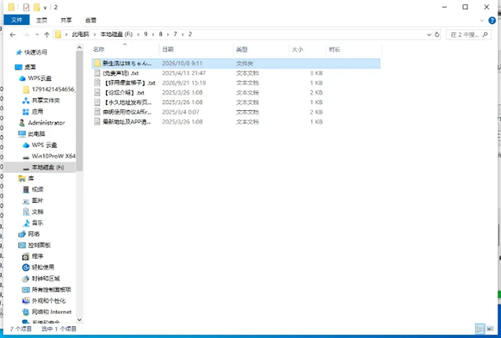Viewport: 501px width, 338px height.
Task: Sort files by the 类型 column
Action: tap(261, 50)
